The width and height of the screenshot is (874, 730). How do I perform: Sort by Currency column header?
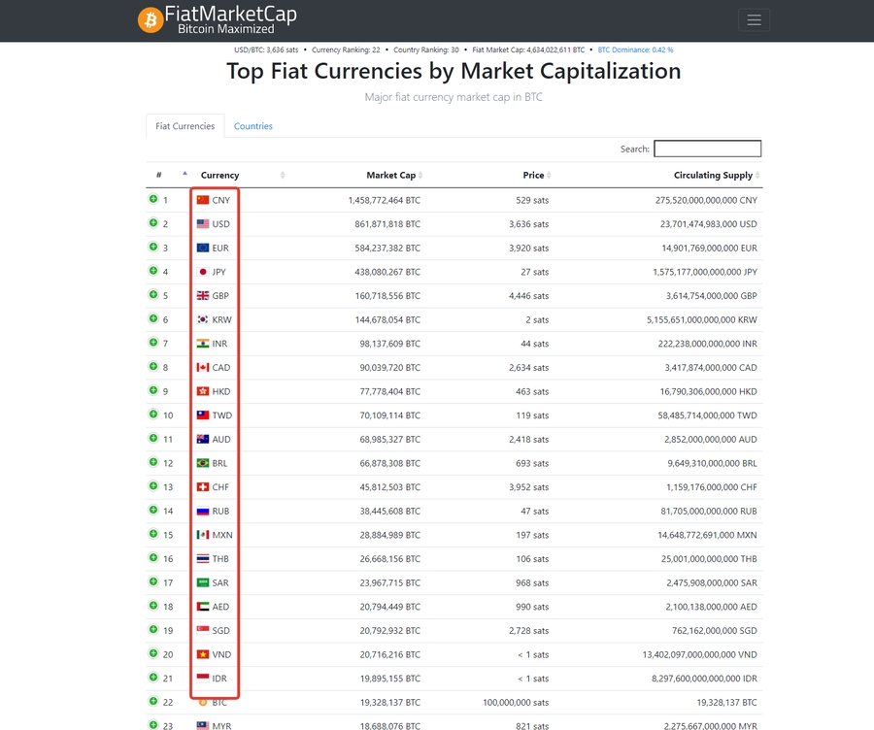click(220, 176)
